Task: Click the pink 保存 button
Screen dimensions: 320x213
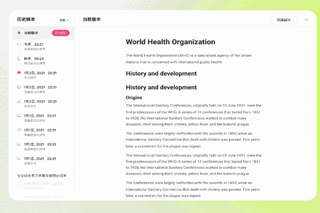Action: (61, 33)
